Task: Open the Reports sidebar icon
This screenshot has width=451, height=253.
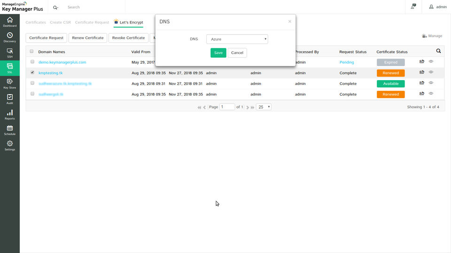Action: [x=10, y=115]
